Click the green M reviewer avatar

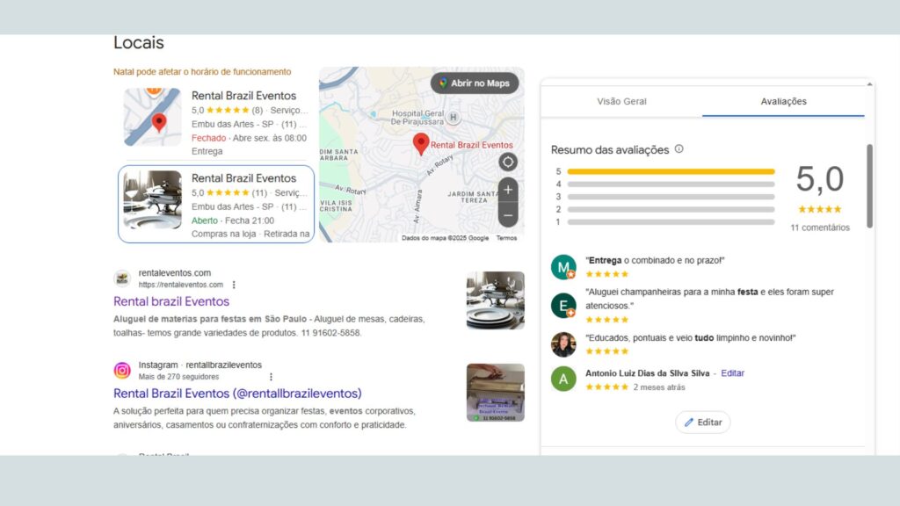[563, 267]
